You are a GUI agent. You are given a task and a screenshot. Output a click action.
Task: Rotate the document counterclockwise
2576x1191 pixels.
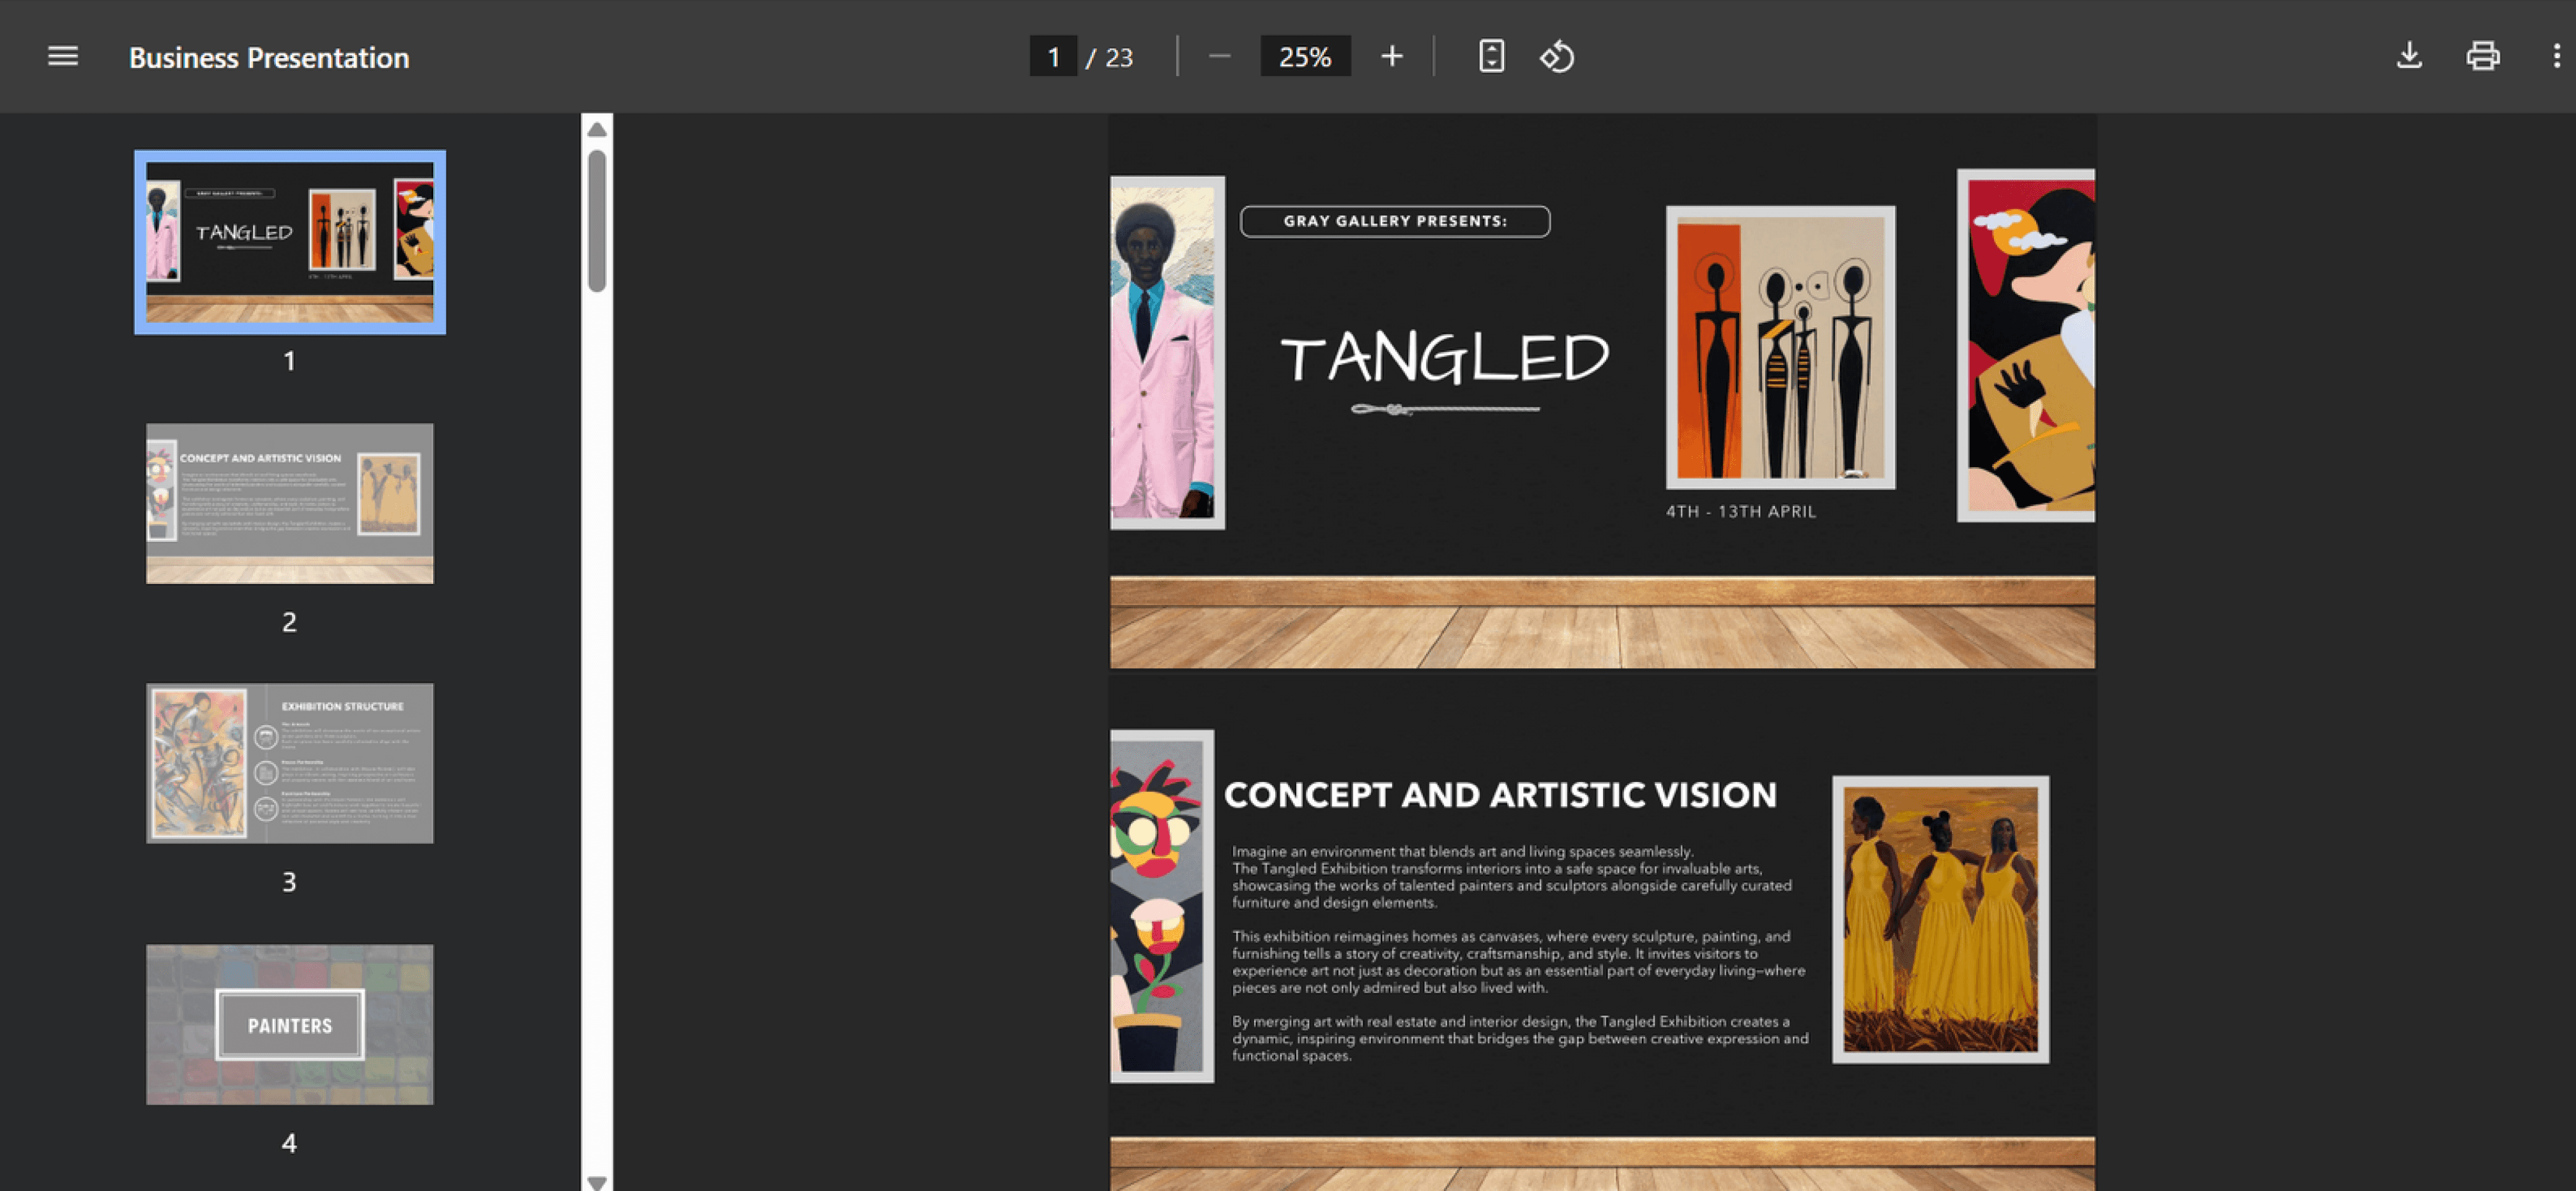coord(1556,57)
